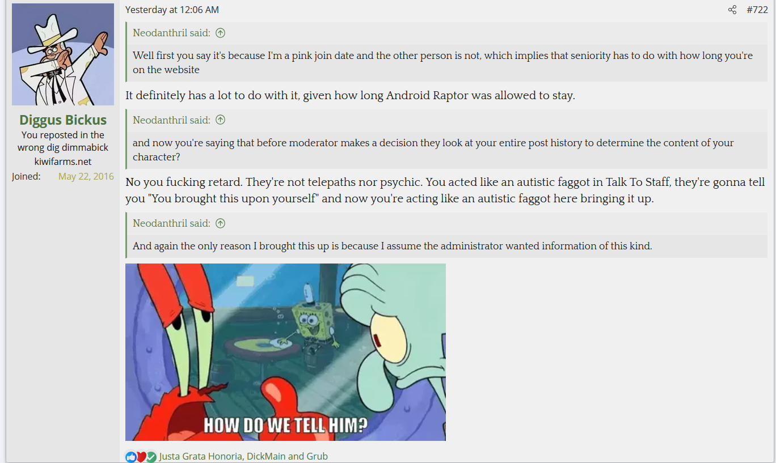This screenshot has width=776, height=463.
Task: Click the red heart reaction icon
Action: tap(141, 457)
